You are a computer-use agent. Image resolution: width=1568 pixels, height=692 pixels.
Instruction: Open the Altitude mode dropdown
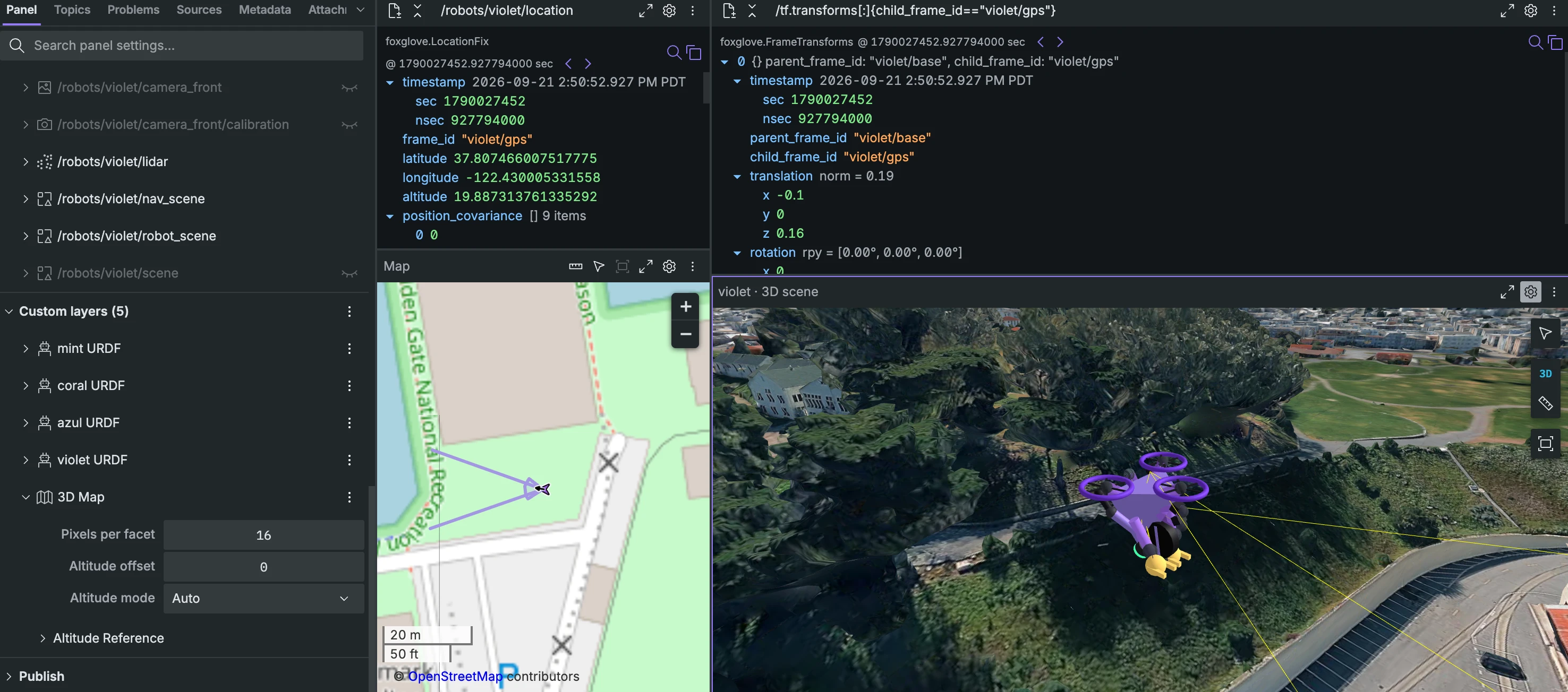click(263, 599)
